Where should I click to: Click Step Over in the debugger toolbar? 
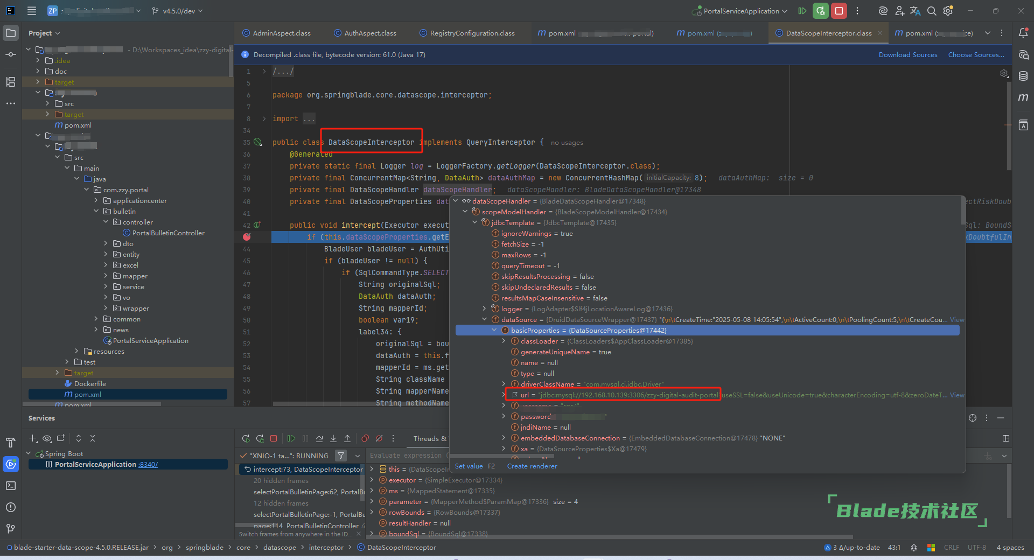pyautogui.click(x=319, y=438)
